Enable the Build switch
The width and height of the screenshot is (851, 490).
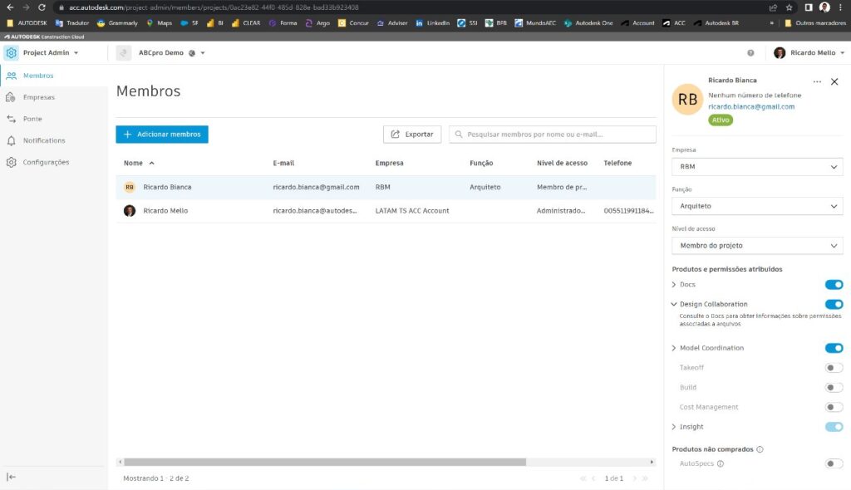click(834, 388)
